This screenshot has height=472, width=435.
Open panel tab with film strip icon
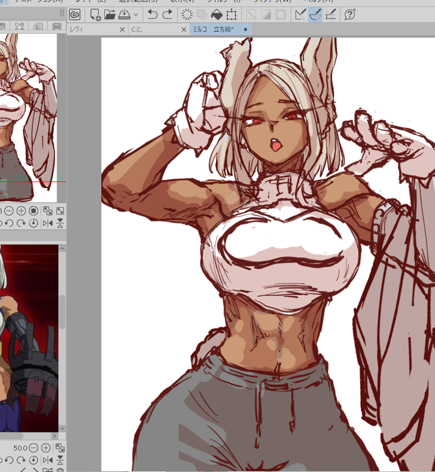point(57,26)
